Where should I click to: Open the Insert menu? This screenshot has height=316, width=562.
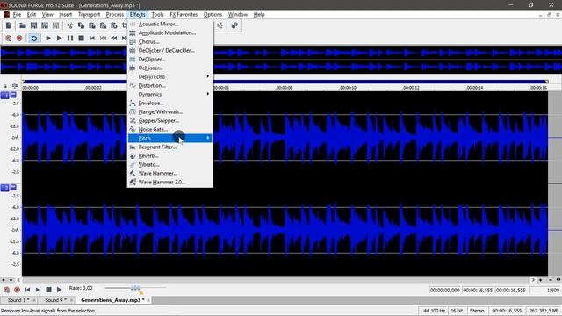(x=65, y=15)
